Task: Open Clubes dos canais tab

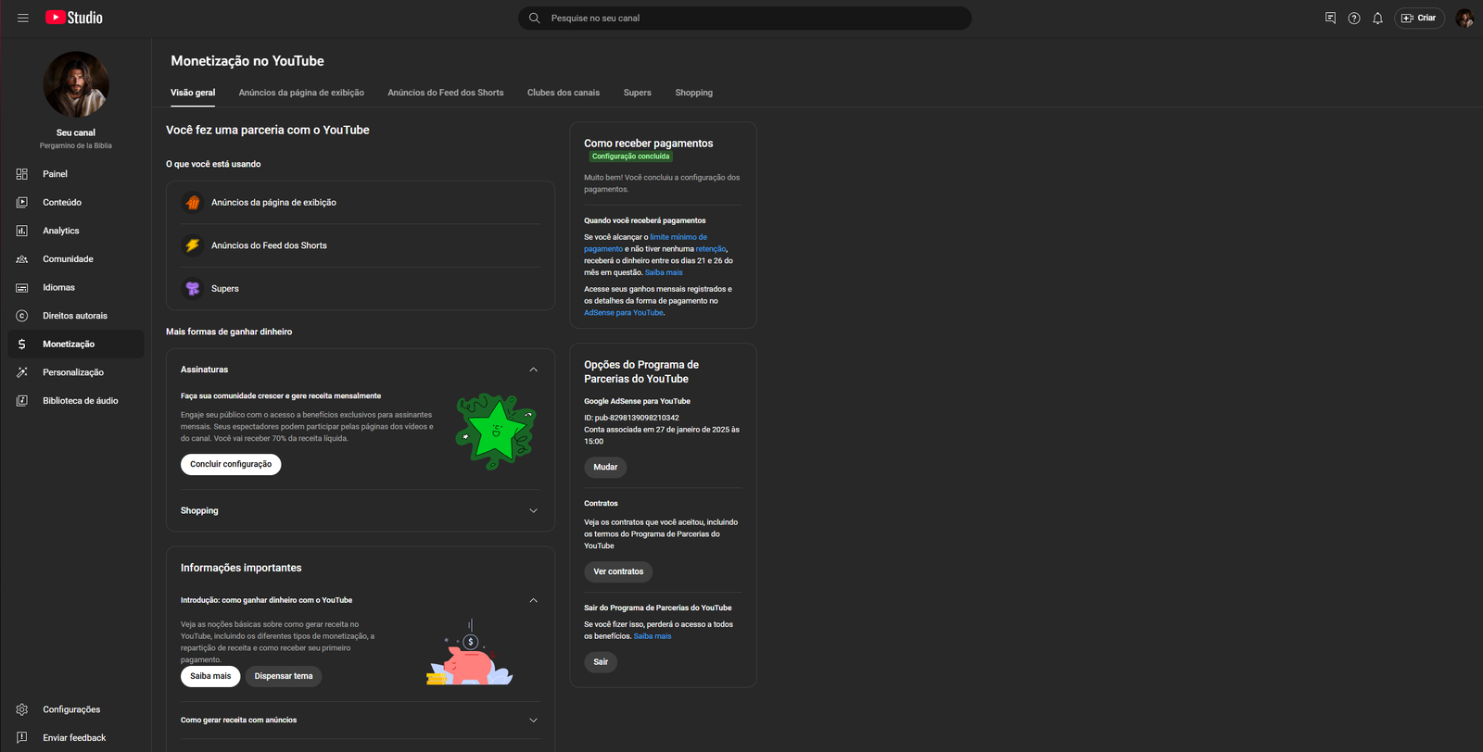Action: coord(564,93)
